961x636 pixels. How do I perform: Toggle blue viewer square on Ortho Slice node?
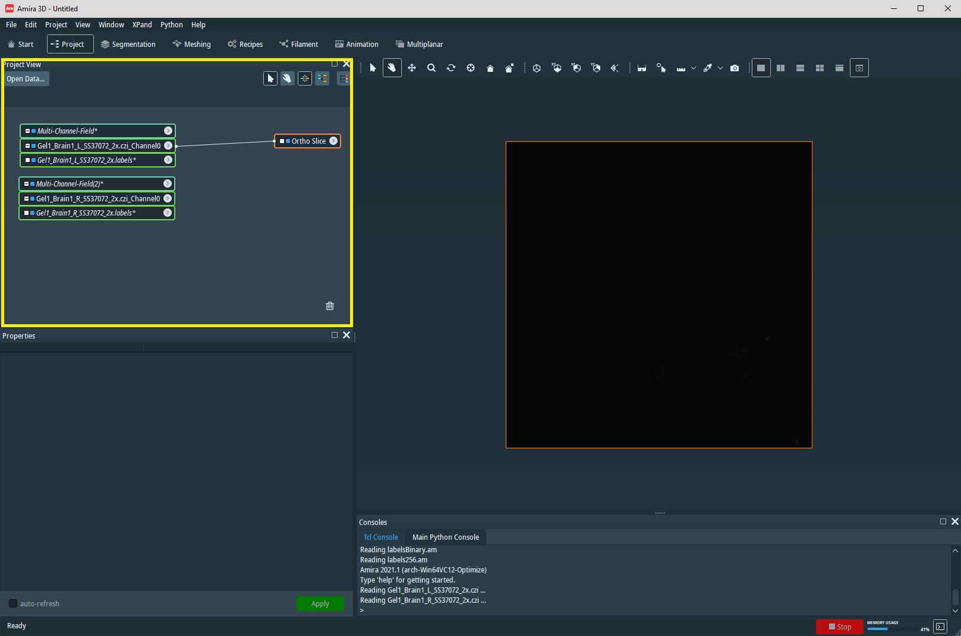pos(288,141)
